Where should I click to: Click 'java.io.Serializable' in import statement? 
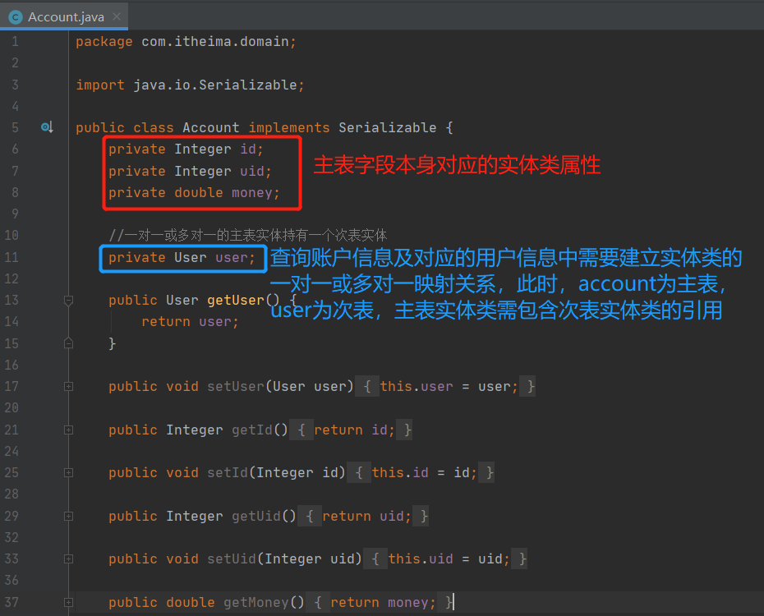coord(215,85)
